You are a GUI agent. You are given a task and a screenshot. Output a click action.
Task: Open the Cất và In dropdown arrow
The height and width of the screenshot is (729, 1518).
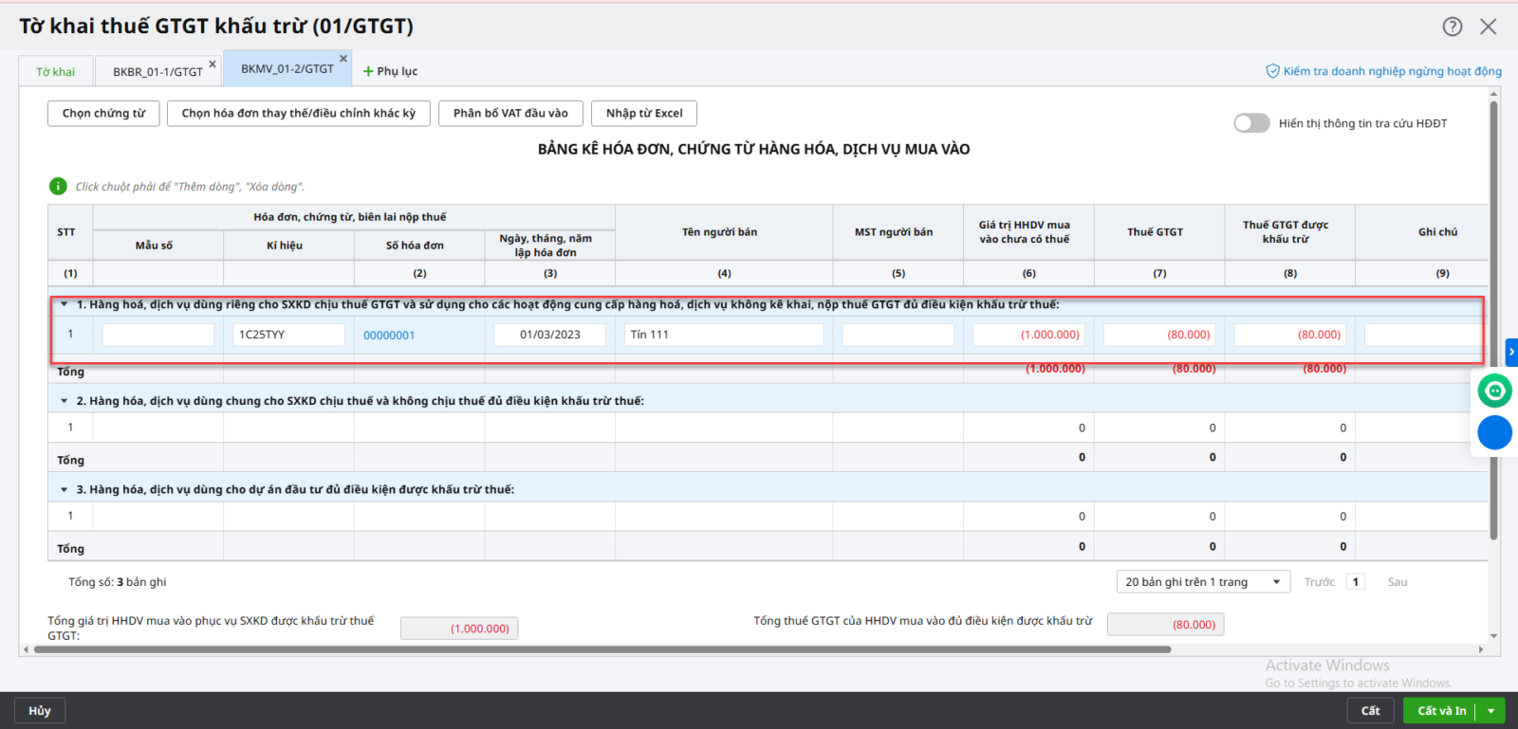pos(1491,711)
